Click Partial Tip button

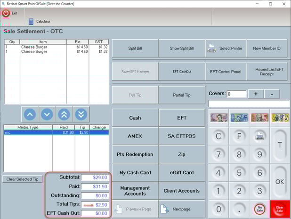point(182,95)
